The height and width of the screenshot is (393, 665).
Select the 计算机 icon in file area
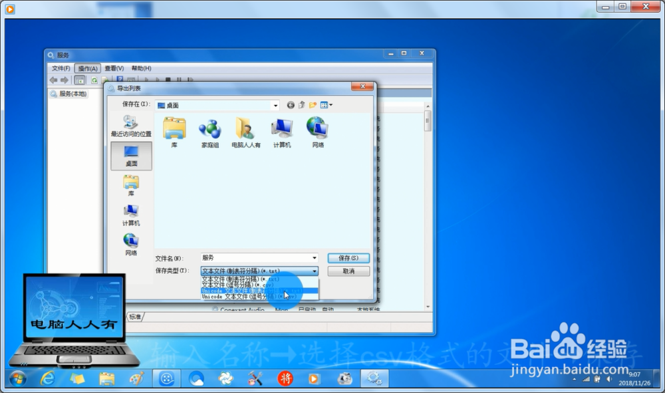[282, 132]
